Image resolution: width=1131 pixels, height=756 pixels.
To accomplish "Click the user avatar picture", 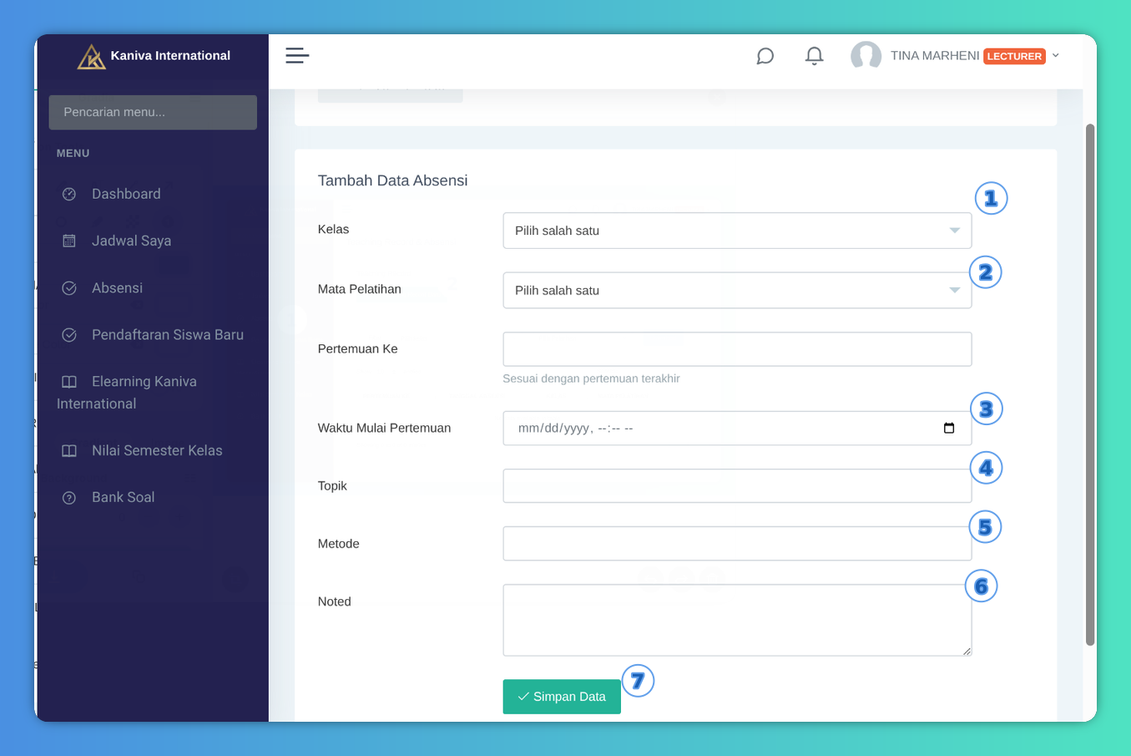I will click(866, 56).
